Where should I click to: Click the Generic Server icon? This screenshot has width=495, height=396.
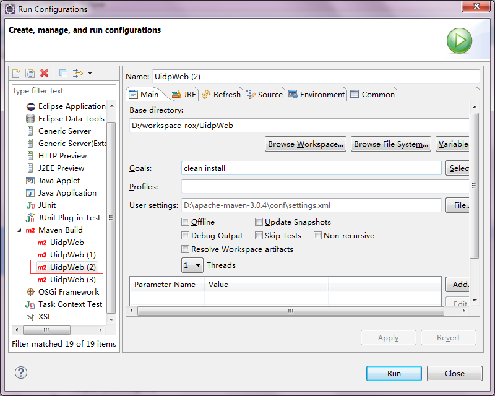30,131
